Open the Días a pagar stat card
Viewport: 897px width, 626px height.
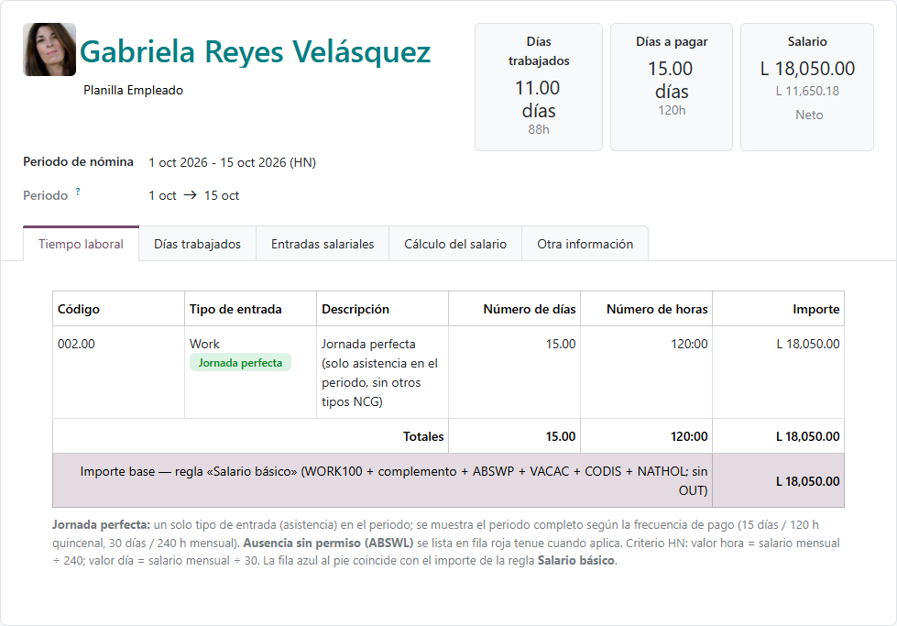pos(671,87)
